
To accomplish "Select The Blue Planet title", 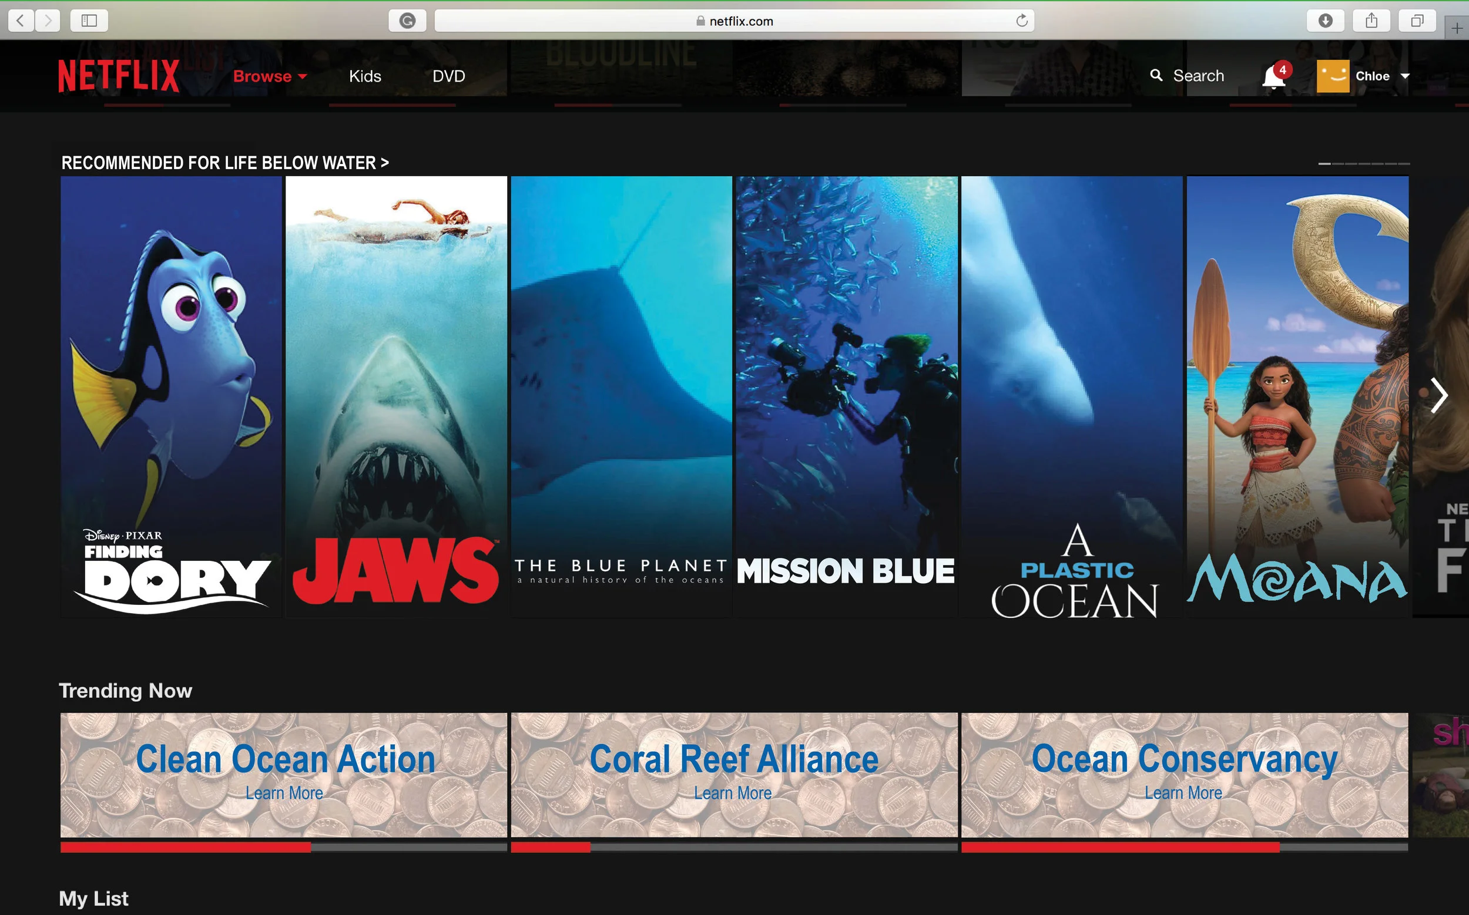I will tap(621, 396).
